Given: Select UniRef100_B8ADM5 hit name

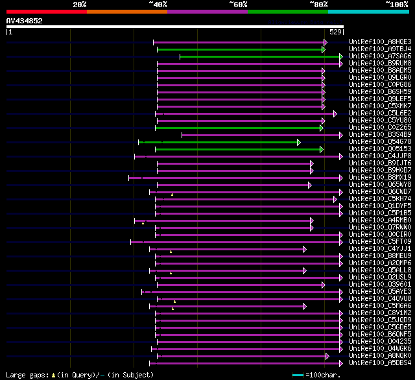Looking at the screenshot, I should [380, 71].
